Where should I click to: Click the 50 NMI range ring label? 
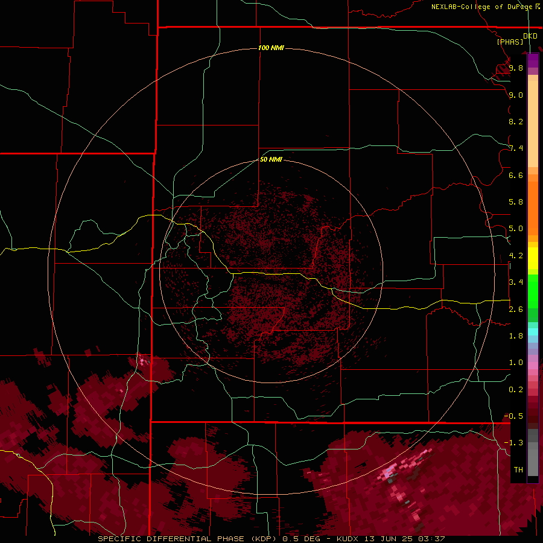(271, 159)
